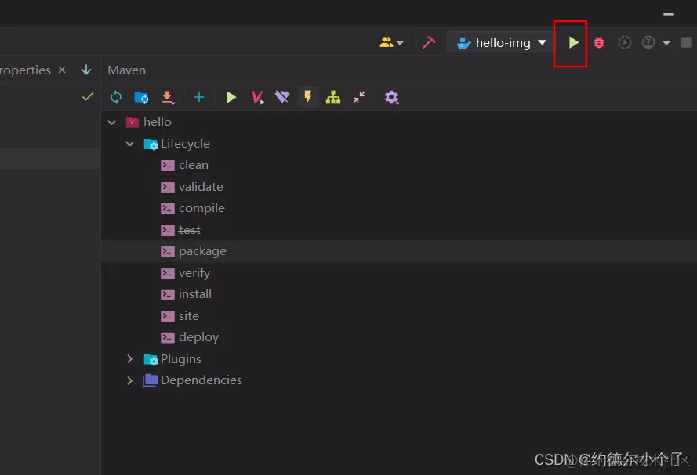This screenshot has height=475, width=697.
Task: Minimize the IDE window
Action: [x=669, y=14]
